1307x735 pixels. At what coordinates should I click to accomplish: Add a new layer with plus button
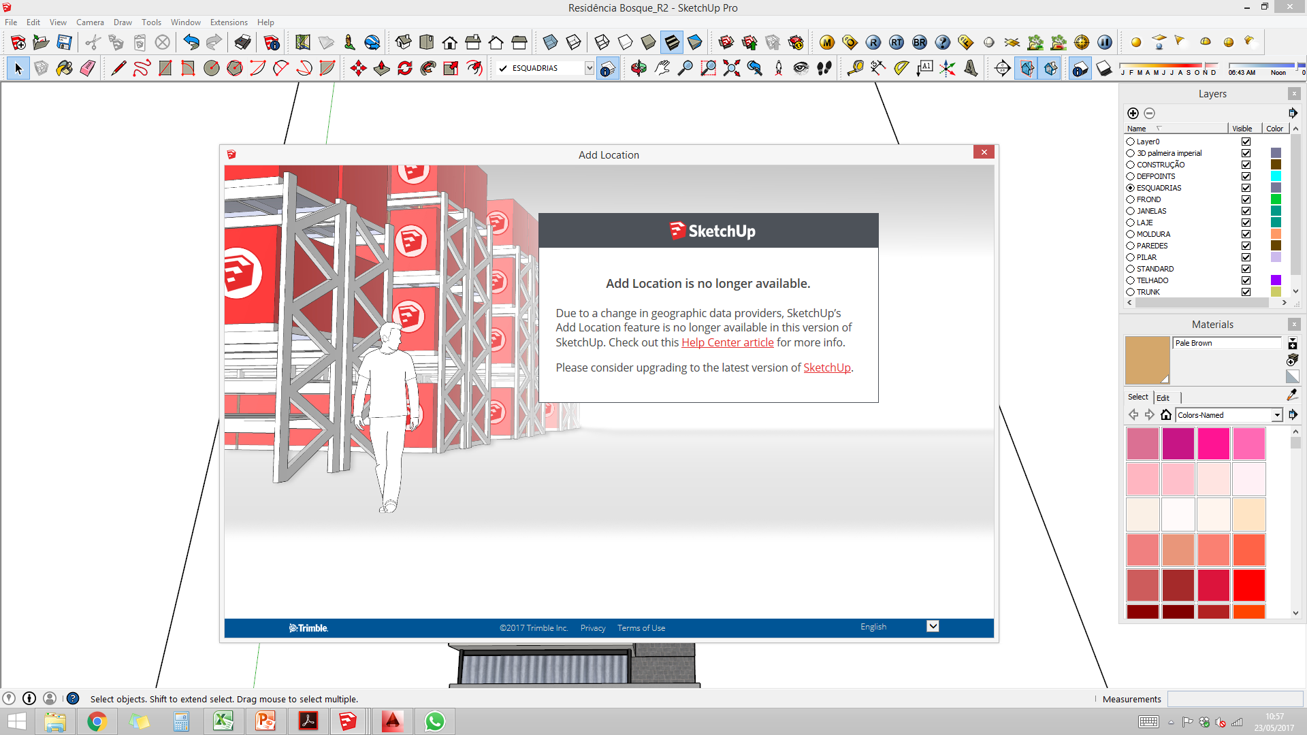pos(1133,113)
